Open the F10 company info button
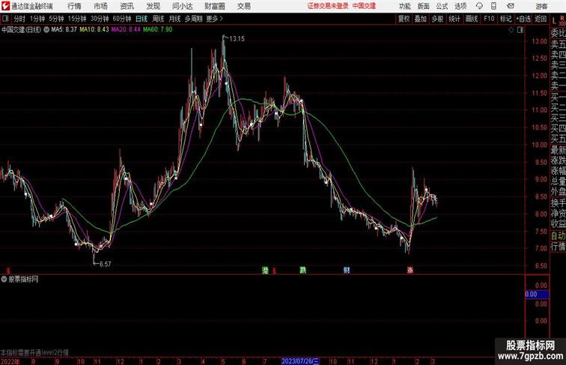Screen dimensions: 566x365 coord(489,19)
